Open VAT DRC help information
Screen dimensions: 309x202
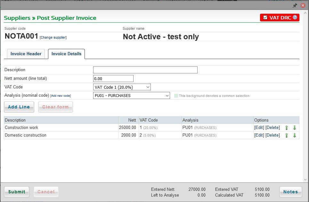pyautogui.click(x=295, y=18)
